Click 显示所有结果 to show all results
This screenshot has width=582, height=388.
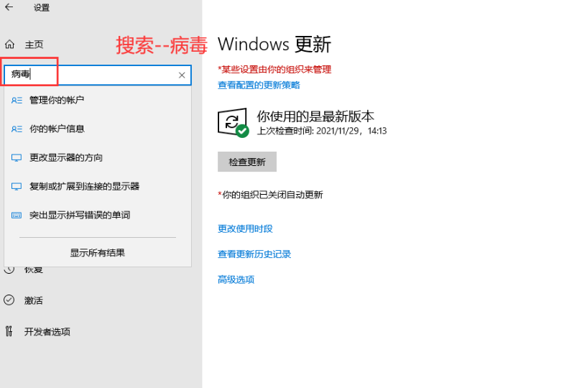(98, 253)
